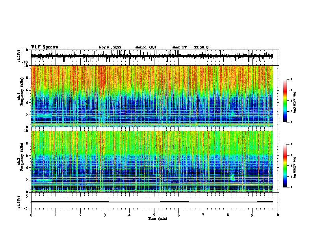Click time axis tick label "4"

130,215
